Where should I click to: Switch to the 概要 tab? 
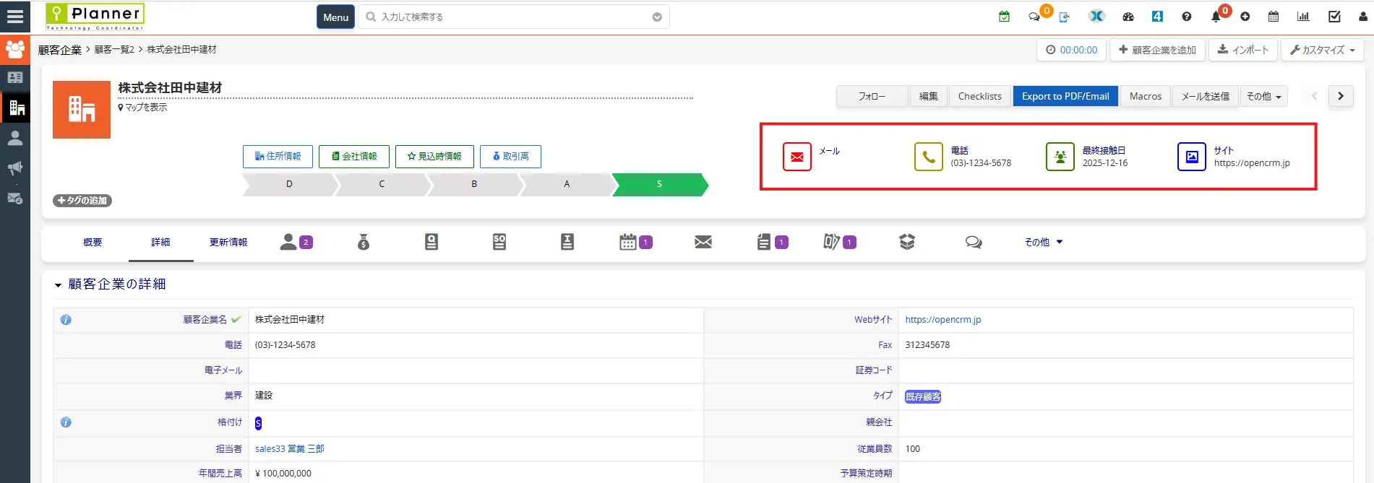pos(93,242)
